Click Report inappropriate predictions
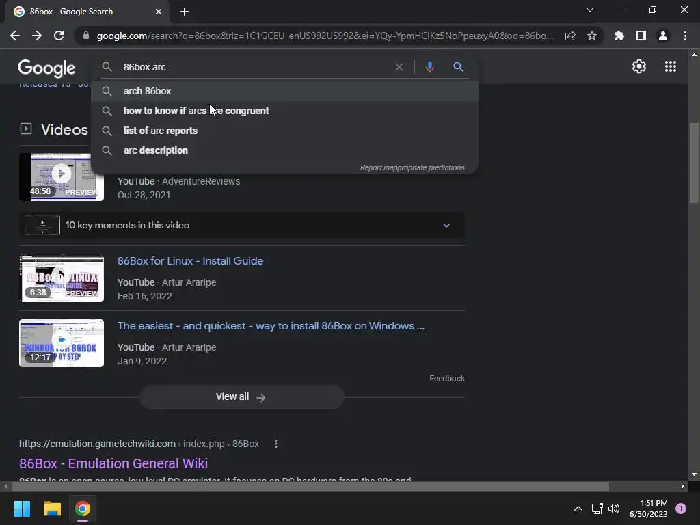The image size is (700, 525). [x=412, y=168]
